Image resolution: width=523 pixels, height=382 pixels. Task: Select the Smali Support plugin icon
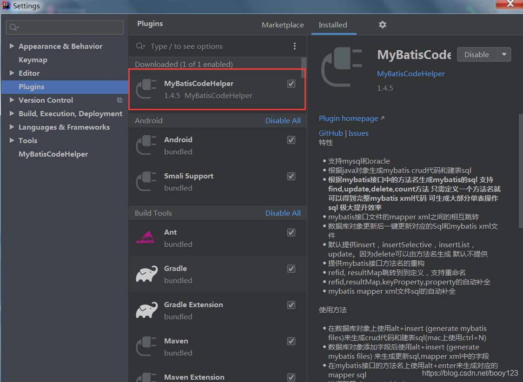pyautogui.click(x=146, y=181)
